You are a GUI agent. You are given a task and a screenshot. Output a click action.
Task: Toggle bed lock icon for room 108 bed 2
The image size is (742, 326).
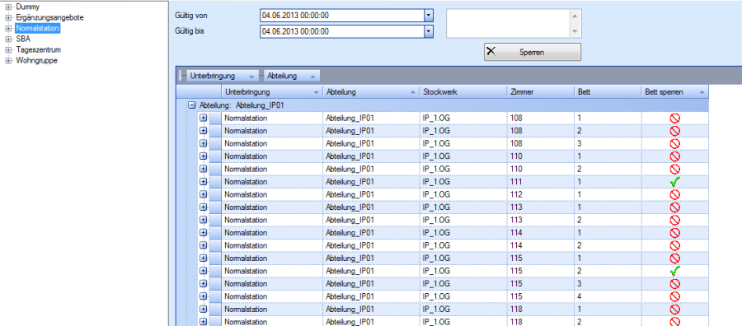point(674,130)
